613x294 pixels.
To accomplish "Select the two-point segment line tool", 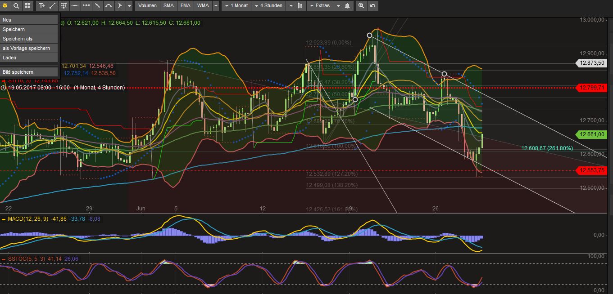I will click(86, 6).
